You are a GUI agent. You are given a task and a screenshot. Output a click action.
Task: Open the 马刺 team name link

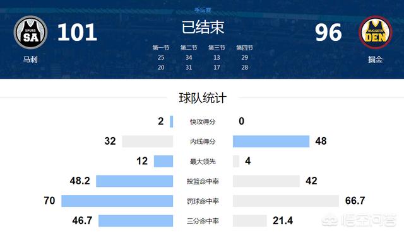[x=30, y=60]
